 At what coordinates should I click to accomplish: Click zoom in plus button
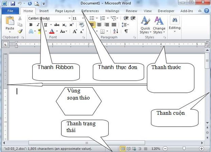202,149
